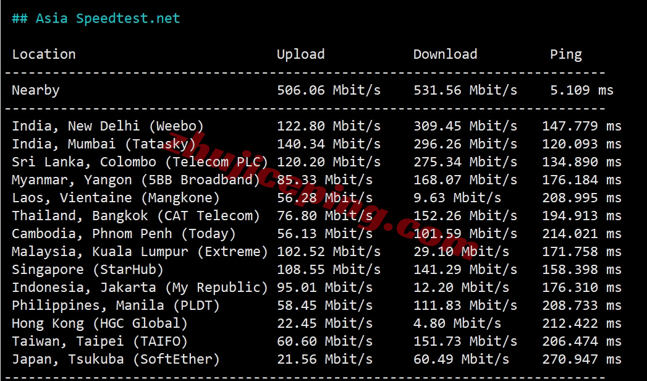
Task: Click Colombo download 275.34 Mbit/s
Action: (x=465, y=162)
